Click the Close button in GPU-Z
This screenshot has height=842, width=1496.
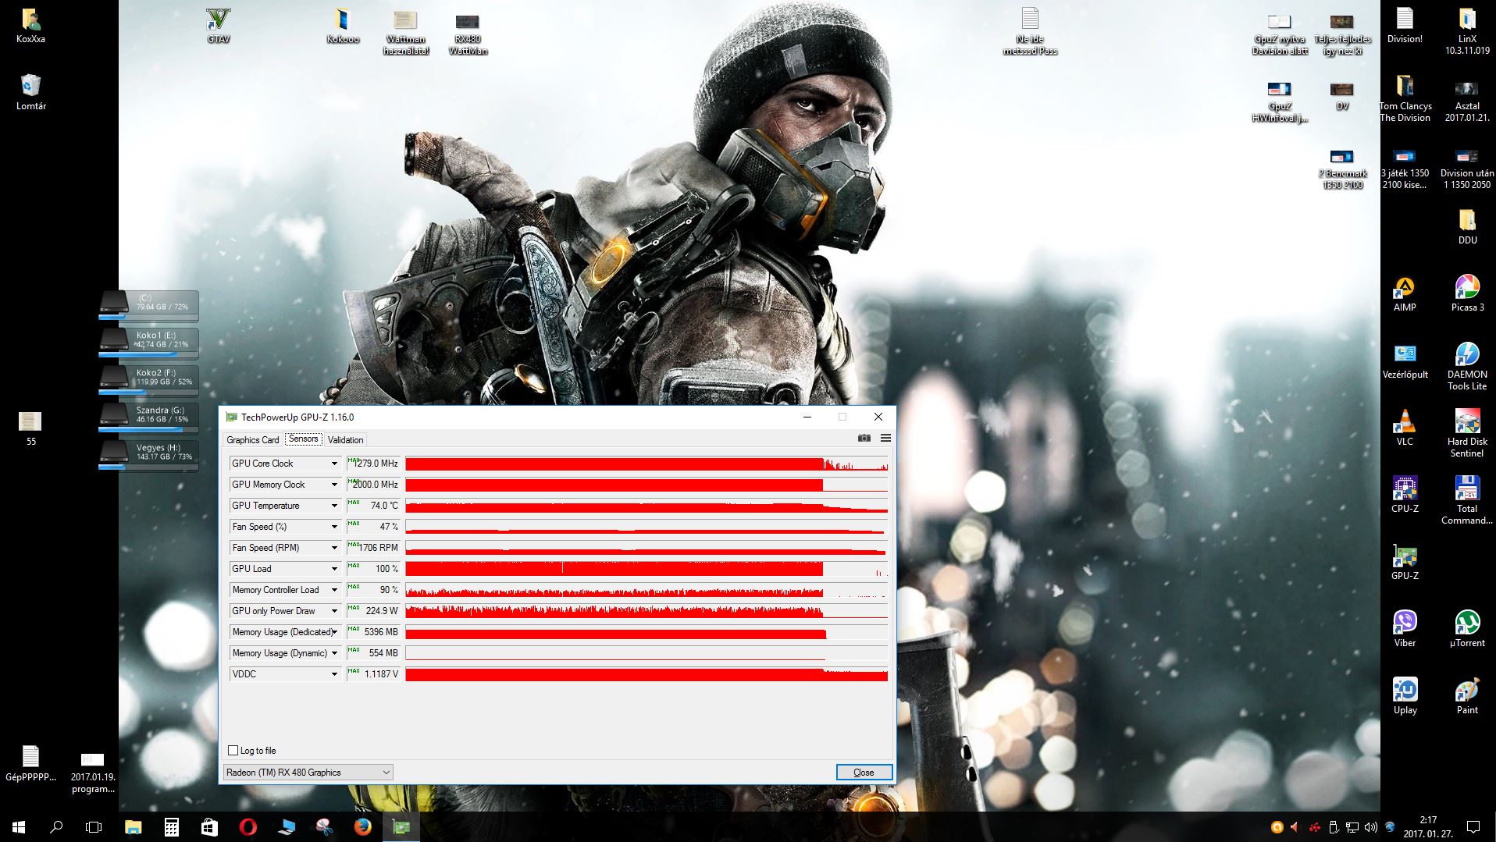click(x=864, y=773)
